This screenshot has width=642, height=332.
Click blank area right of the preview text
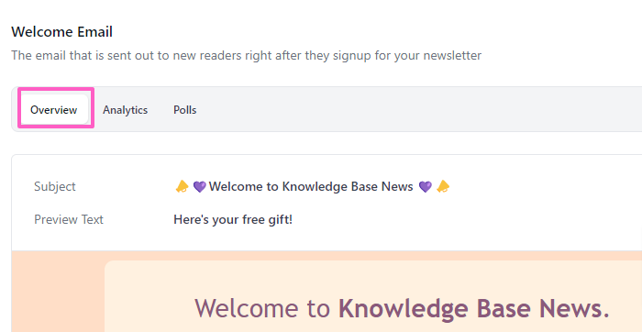tap(467, 219)
